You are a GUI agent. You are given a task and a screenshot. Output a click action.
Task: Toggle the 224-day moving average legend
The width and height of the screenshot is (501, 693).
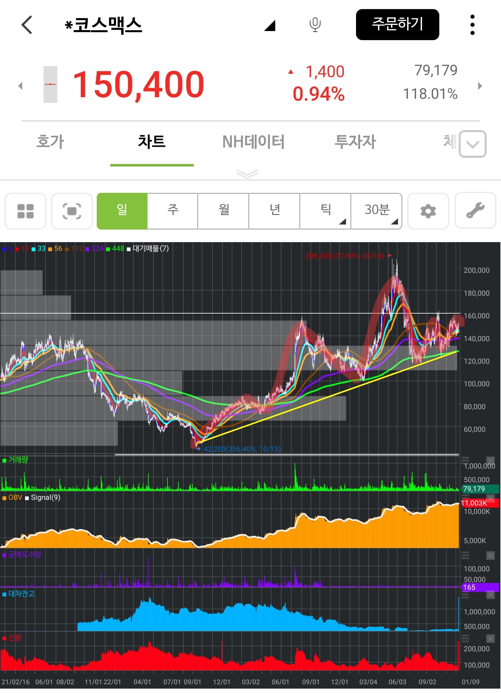click(x=95, y=249)
